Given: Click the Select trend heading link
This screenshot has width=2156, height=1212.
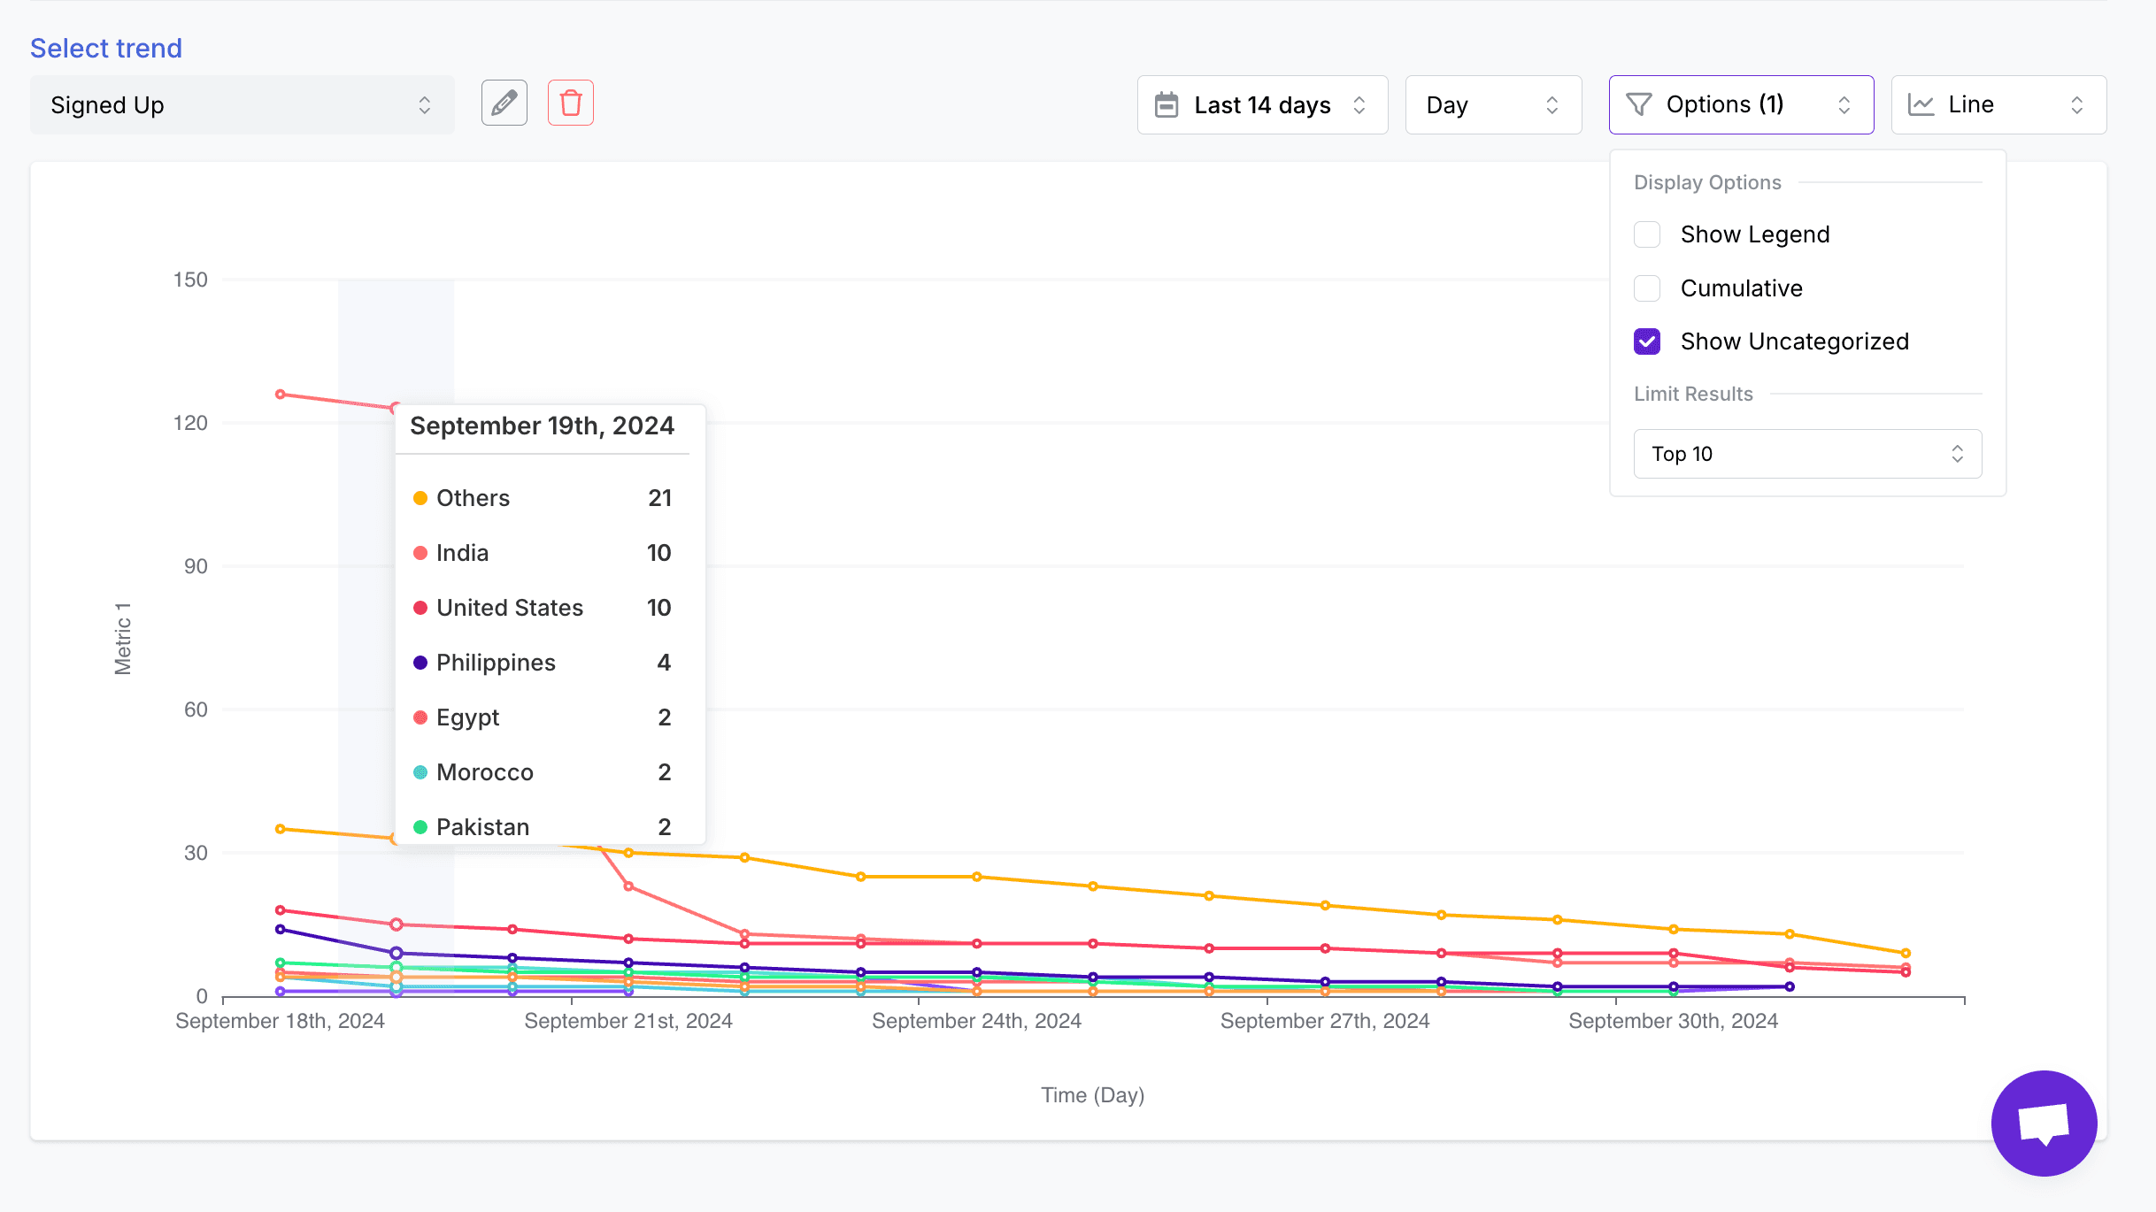Looking at the screenshot, I should (x=106, y=48).
